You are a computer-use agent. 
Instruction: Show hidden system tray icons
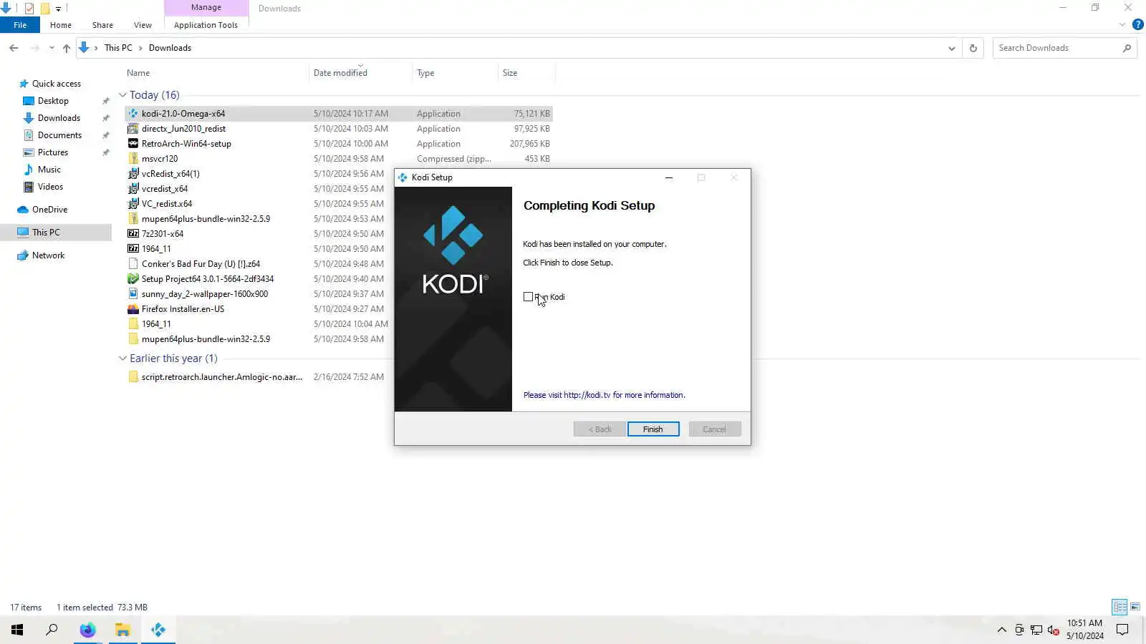pos(1002,630)
